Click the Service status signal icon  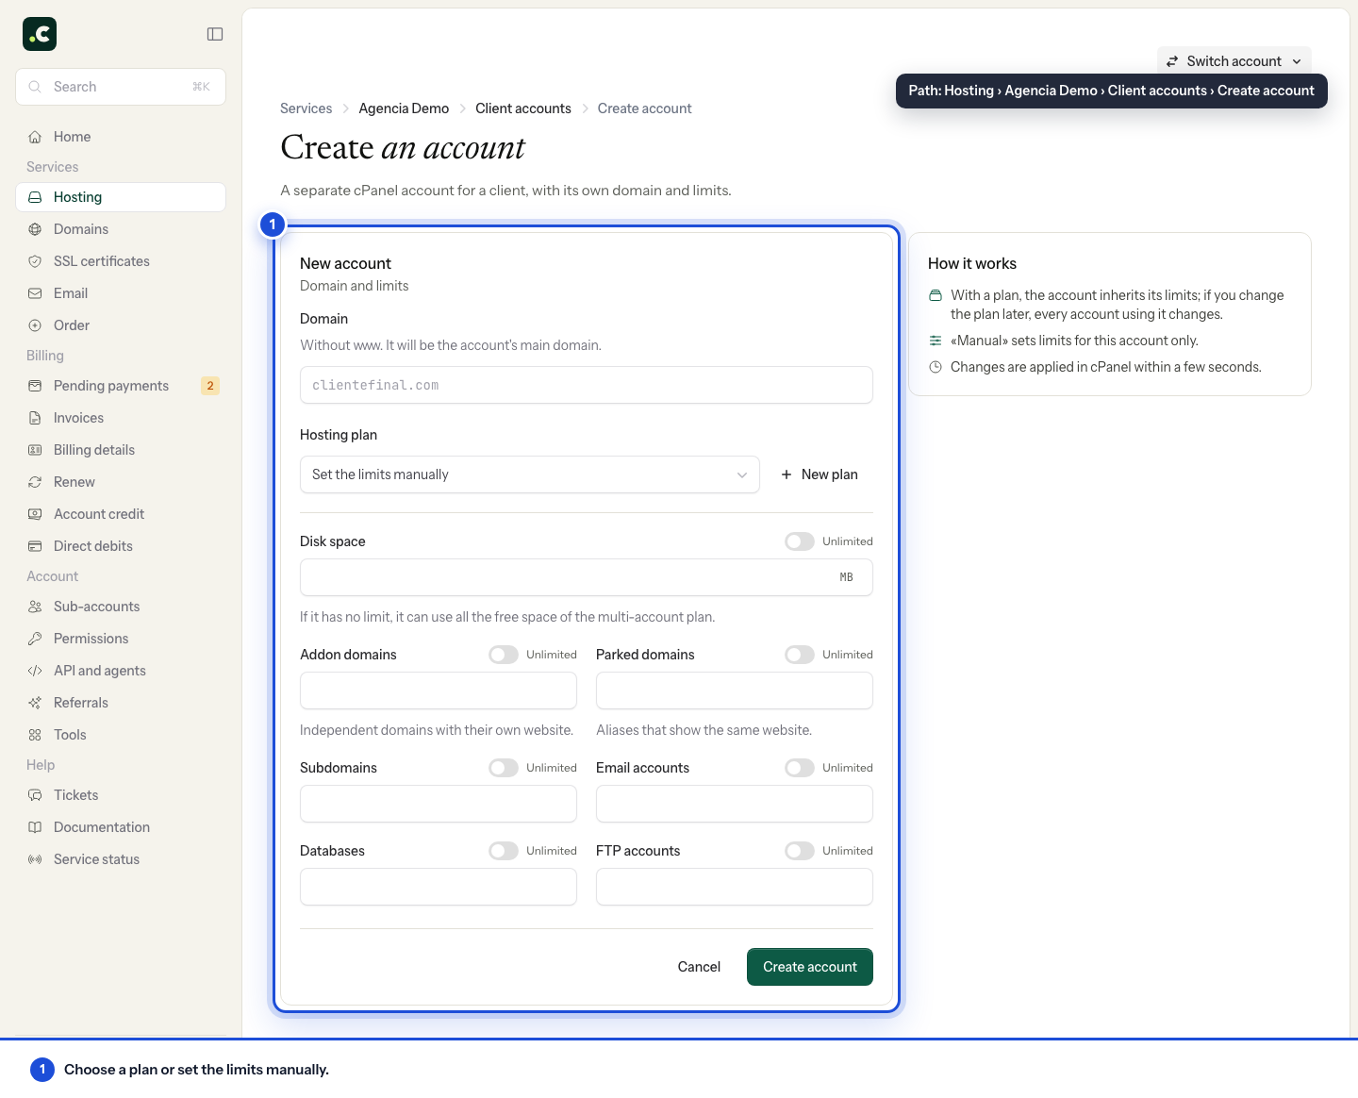coord(35,859)
